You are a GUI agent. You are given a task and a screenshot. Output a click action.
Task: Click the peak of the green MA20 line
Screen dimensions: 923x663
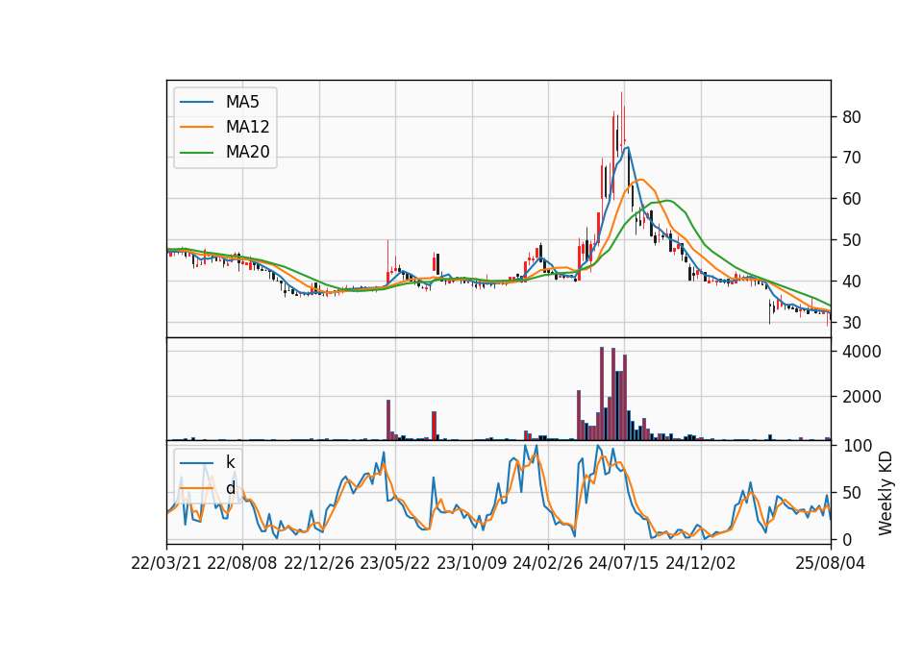pyautogui.click(x=668, y=201)
